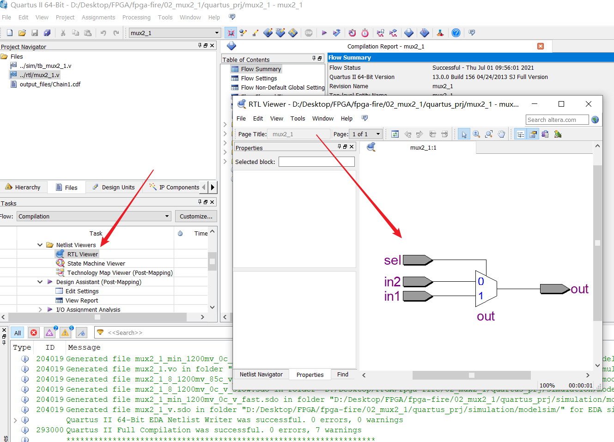This screenshot has width=614, height=442.
Task: Open the Assignments menu
Action: pyautogui.click(x=98, y=17)
